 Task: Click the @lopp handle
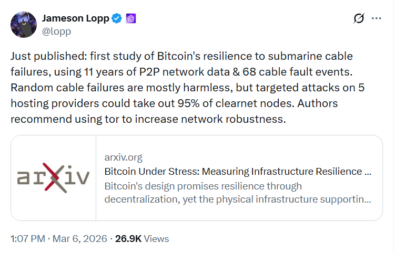click(56, 31)
